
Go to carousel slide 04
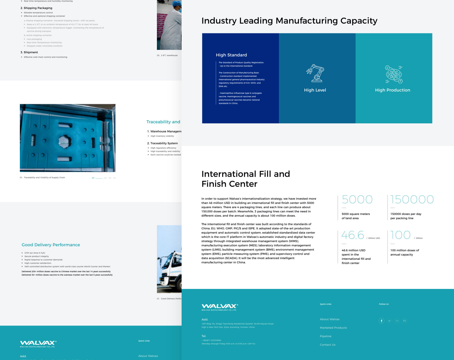(x=114, y=178)
